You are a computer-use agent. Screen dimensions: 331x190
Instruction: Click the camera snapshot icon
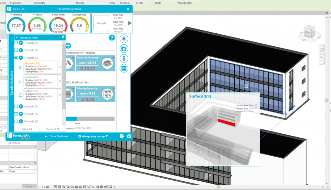[124, 49]
